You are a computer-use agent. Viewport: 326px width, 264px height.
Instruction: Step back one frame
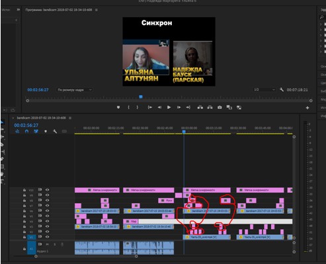[x=159, y=108]
